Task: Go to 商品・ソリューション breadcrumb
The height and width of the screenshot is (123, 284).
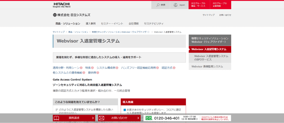Action: pos(78,32)
